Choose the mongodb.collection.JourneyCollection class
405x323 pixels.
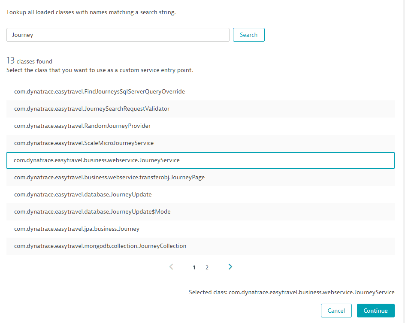coord(100,246)
